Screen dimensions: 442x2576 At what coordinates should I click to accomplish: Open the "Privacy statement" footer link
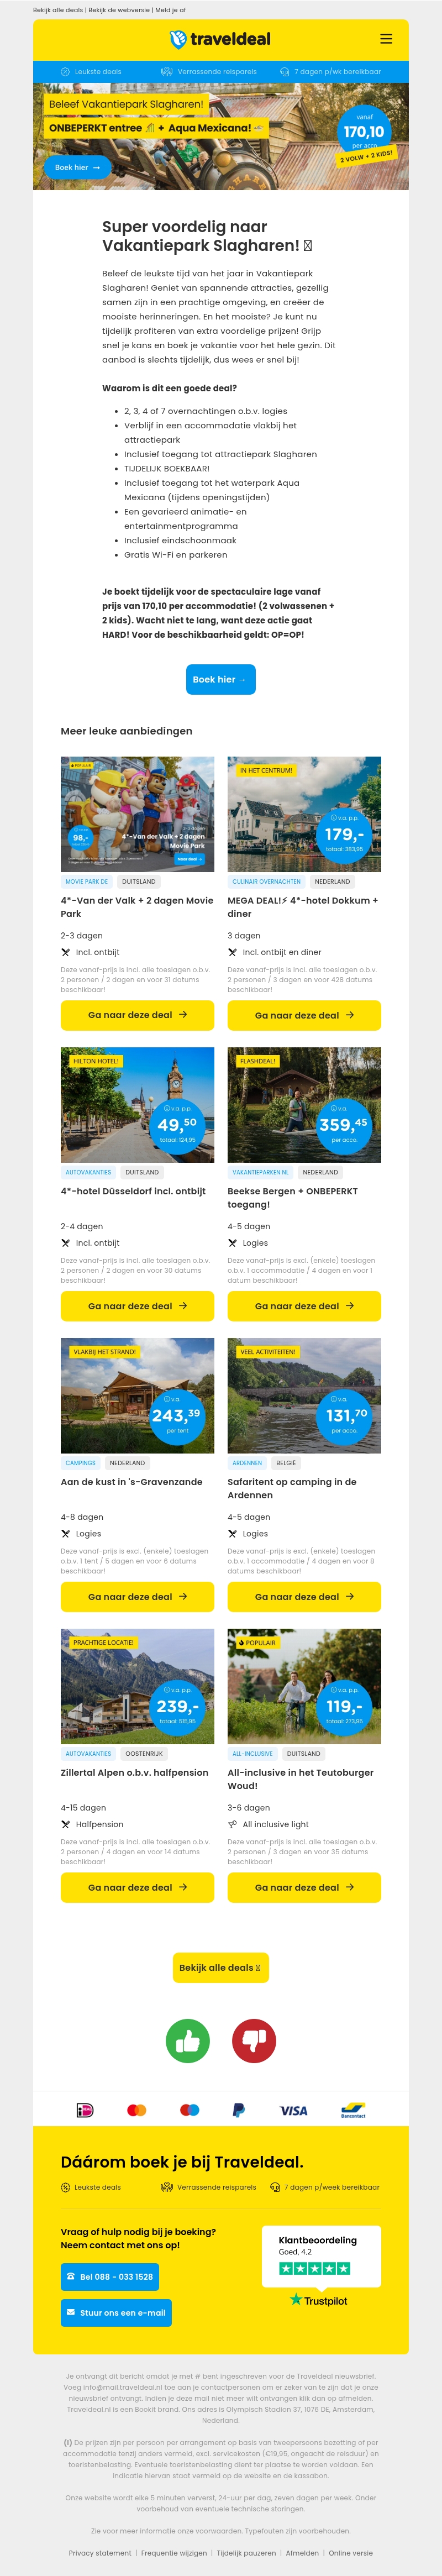(x=99, y=2552)
